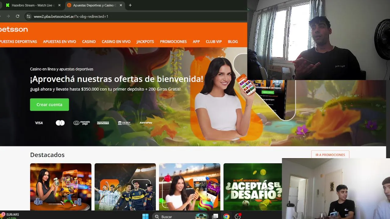Viewport: 390px width, 219px height.
Task: Click the Visa payment logo
Action: 39,123
